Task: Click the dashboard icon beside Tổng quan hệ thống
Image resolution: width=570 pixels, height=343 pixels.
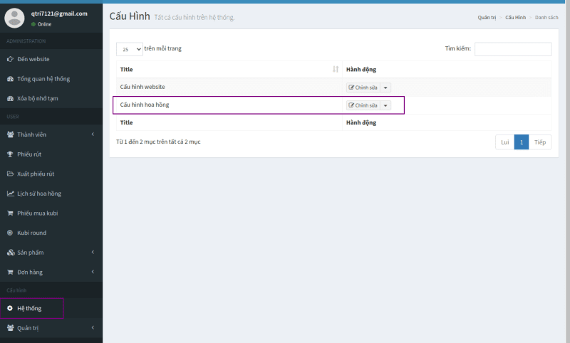Action: pyautogui.click(x=10, y=79)
